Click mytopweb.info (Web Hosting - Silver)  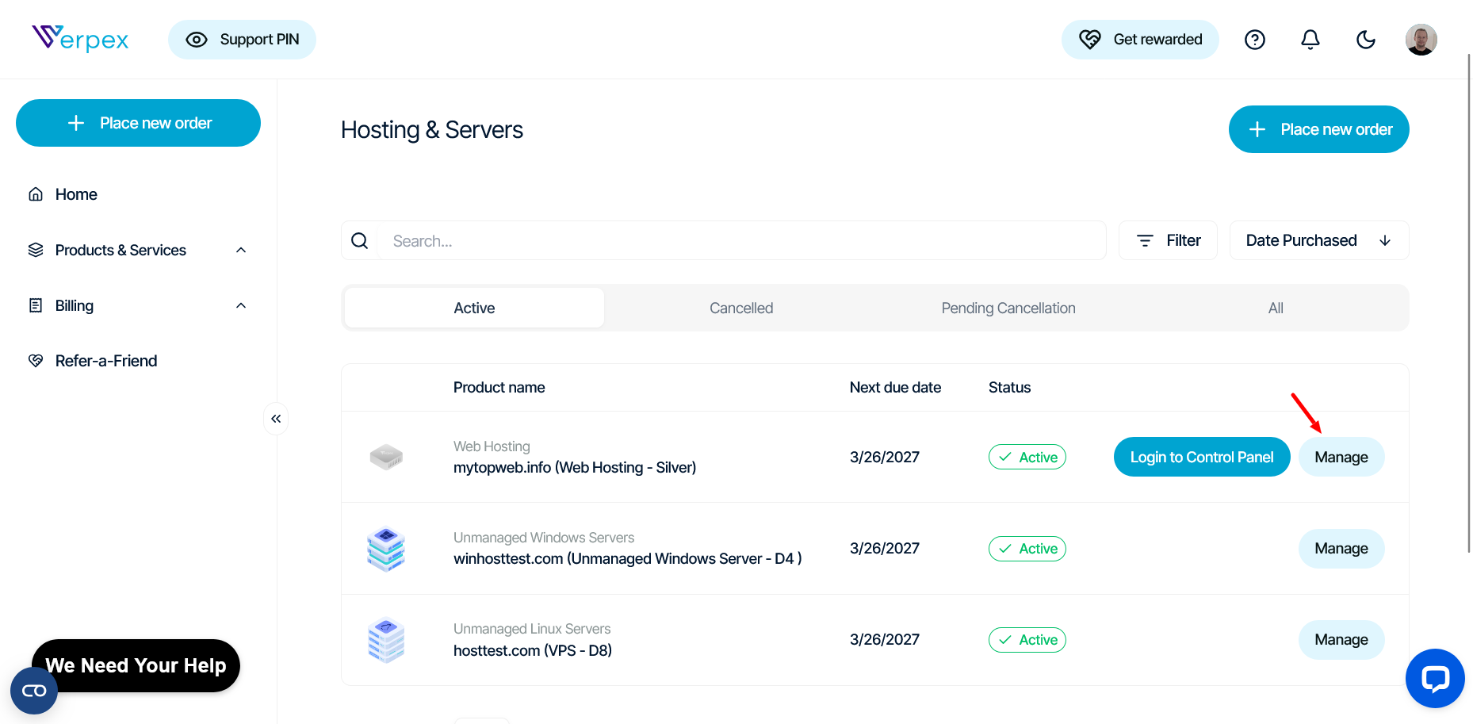click(575, 467)
